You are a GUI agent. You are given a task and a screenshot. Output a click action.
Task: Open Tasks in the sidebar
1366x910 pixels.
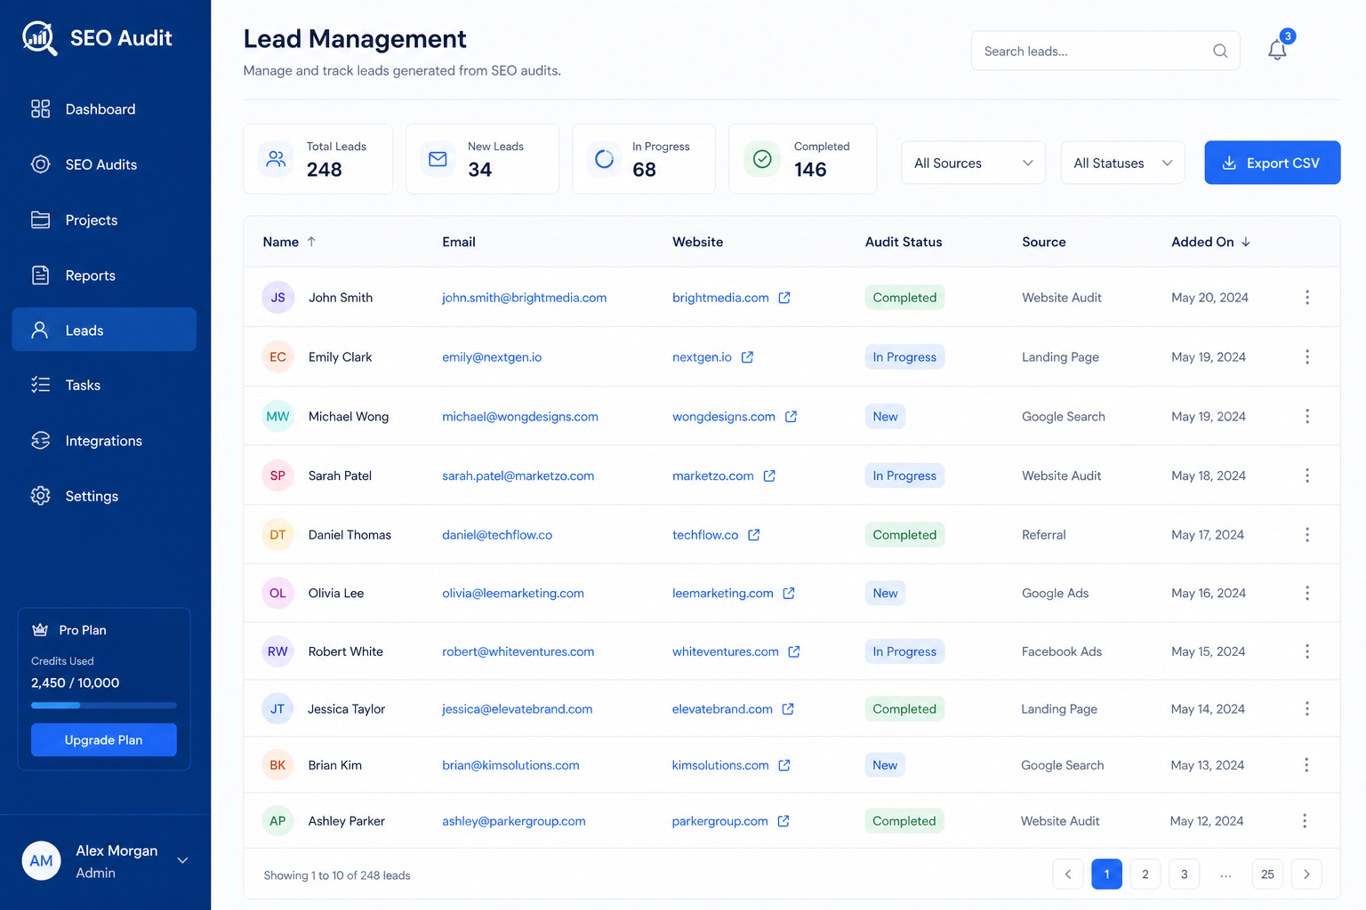(x=104, y=385)
